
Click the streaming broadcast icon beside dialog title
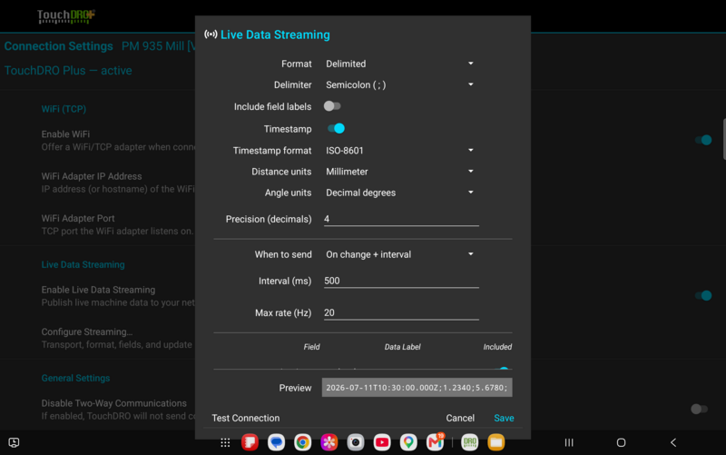(x=211, y=35)
